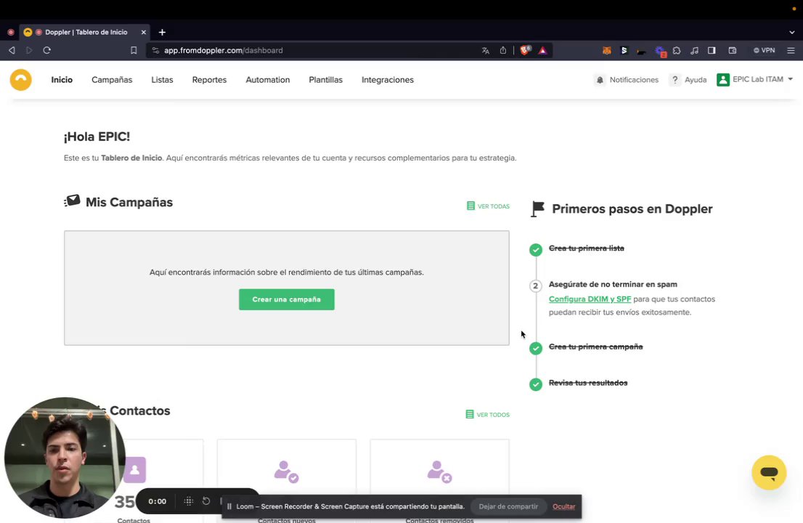The width and height of the screenshot is (803, 523).
Task: Open the Brave wallet icon
Action: [x=733, y=50]
